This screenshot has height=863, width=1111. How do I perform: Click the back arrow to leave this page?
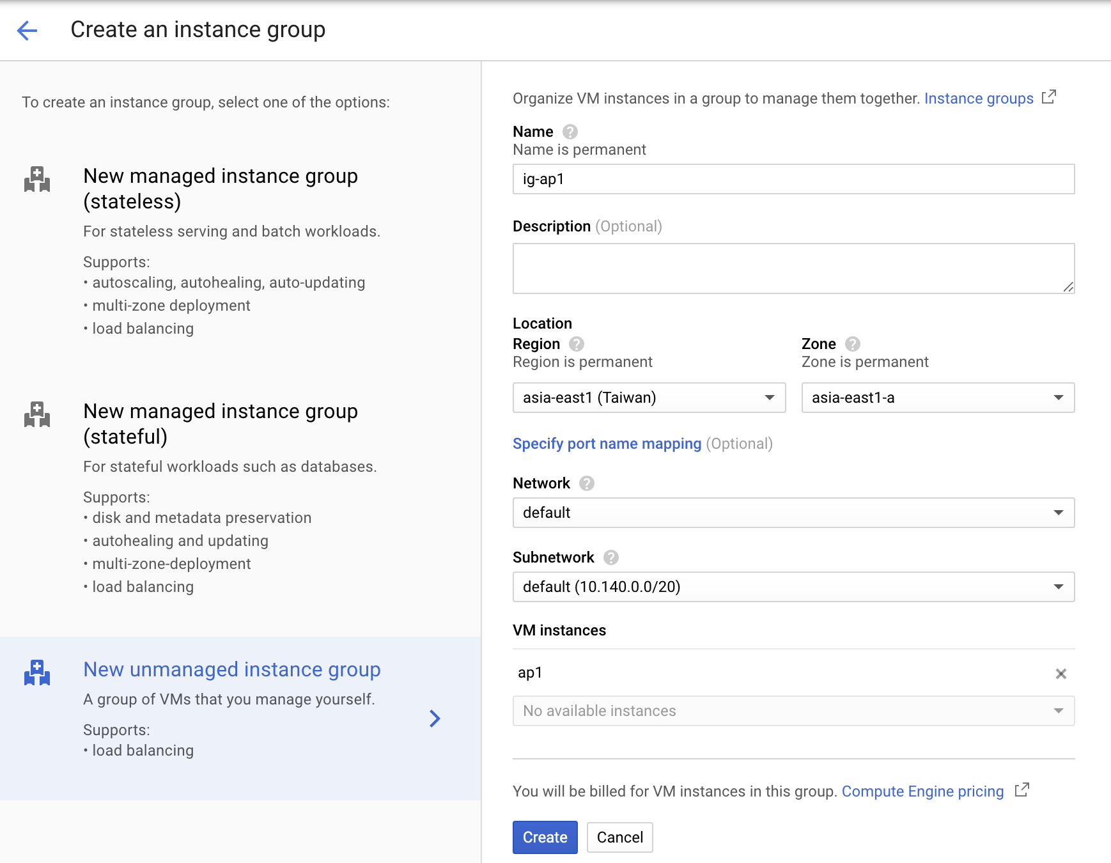pyautogui.click(x=27, y=29)
